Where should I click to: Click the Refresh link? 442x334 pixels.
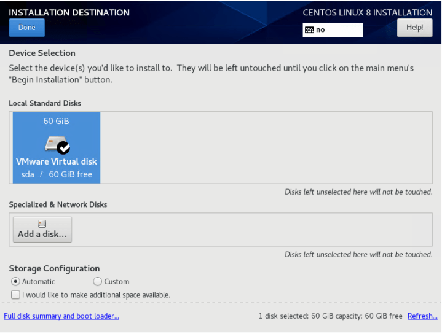422,316
